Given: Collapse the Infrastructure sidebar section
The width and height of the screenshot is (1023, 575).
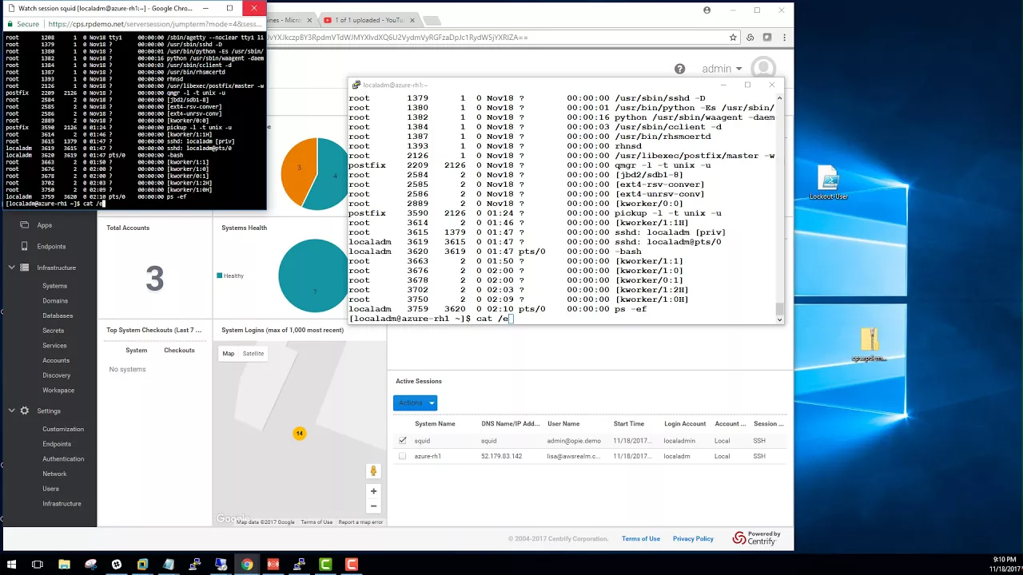Looking at the screenshot, I should [12, 268].
